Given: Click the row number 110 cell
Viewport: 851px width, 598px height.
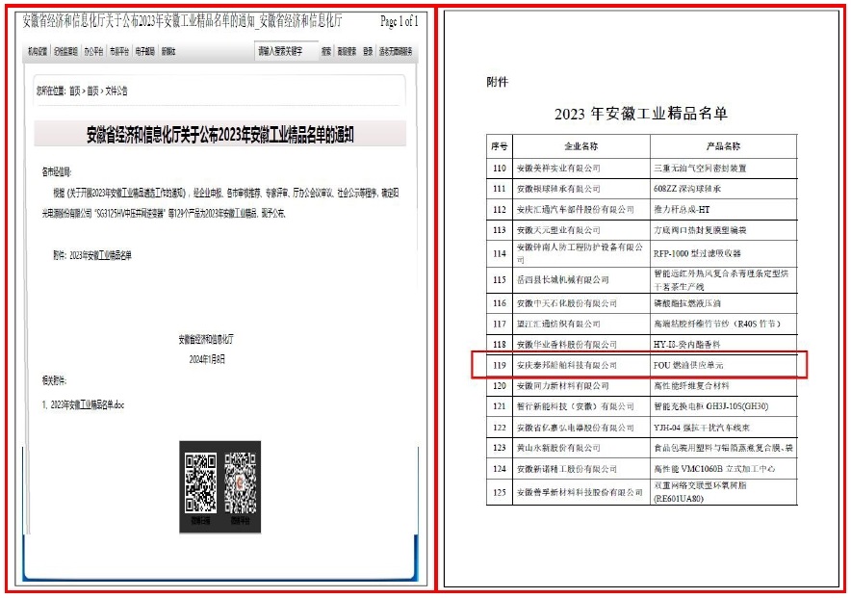Looking at the screenshot, I should point(500,169).
